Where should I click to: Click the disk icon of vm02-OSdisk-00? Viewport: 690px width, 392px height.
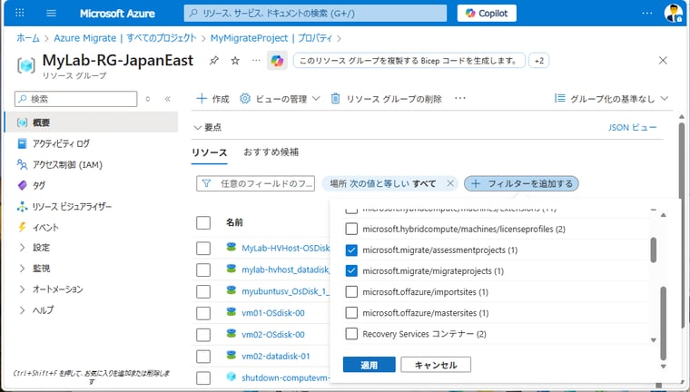(231, 334)
